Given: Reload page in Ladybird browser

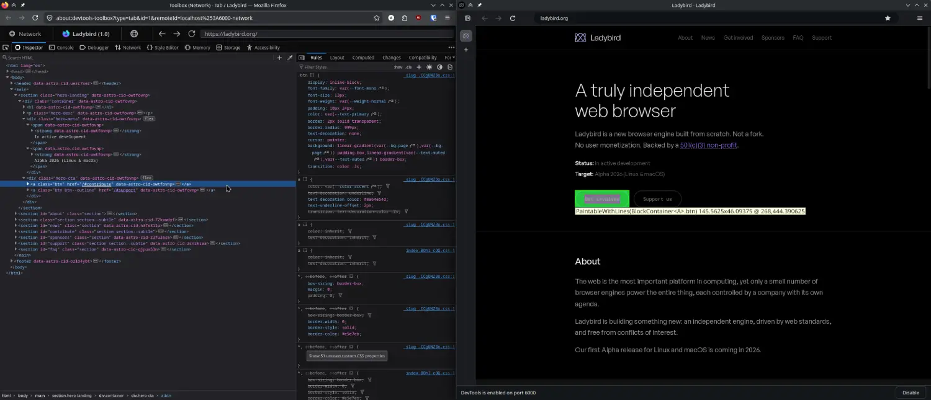Looking at the screenshot, I should [x=513, y=18].
